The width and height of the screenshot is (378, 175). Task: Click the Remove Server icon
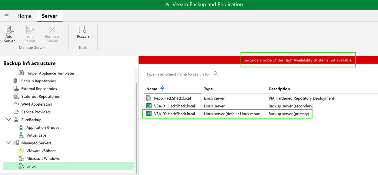pos(52,30)
